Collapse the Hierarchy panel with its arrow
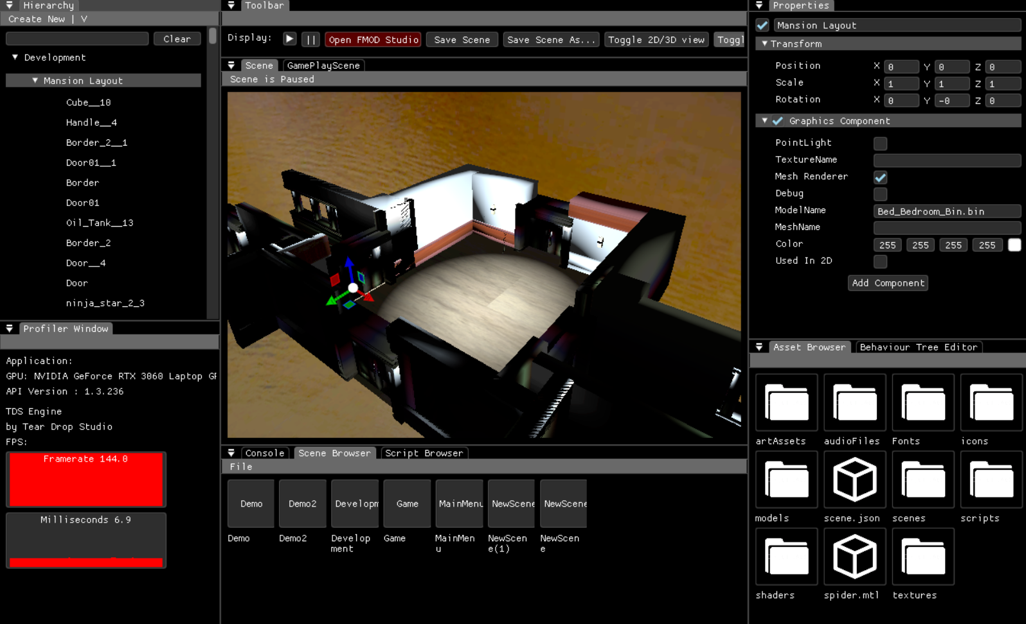 click(x=10, y=5)
